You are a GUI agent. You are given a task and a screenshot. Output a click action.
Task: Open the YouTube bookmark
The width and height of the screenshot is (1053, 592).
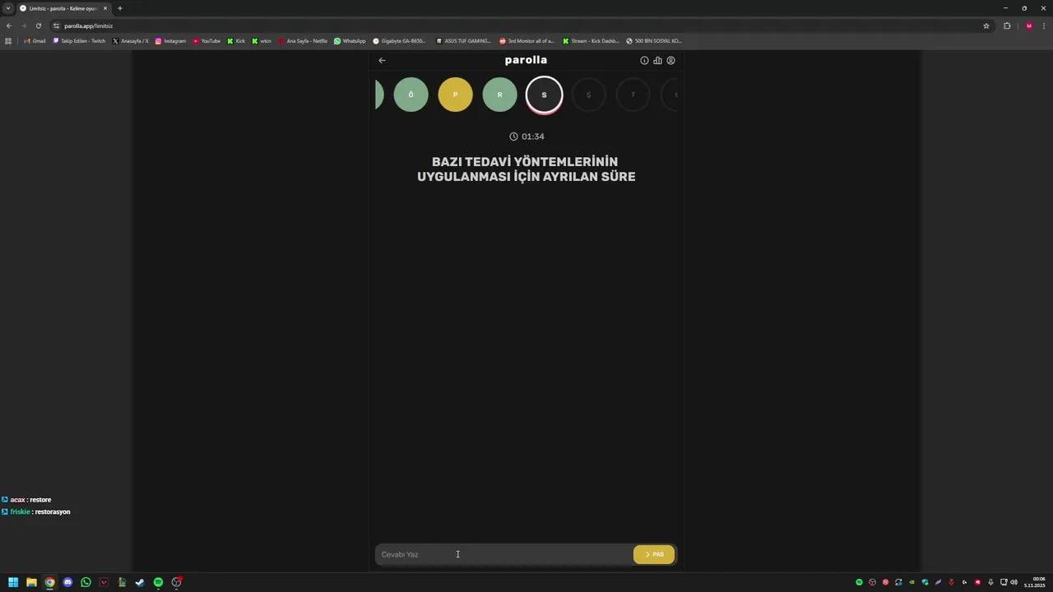coord(206,40)
